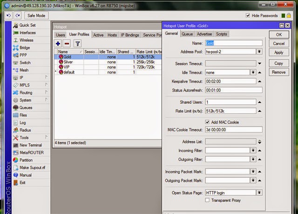
Task: Select the default profile row
Action: [108, 73]
